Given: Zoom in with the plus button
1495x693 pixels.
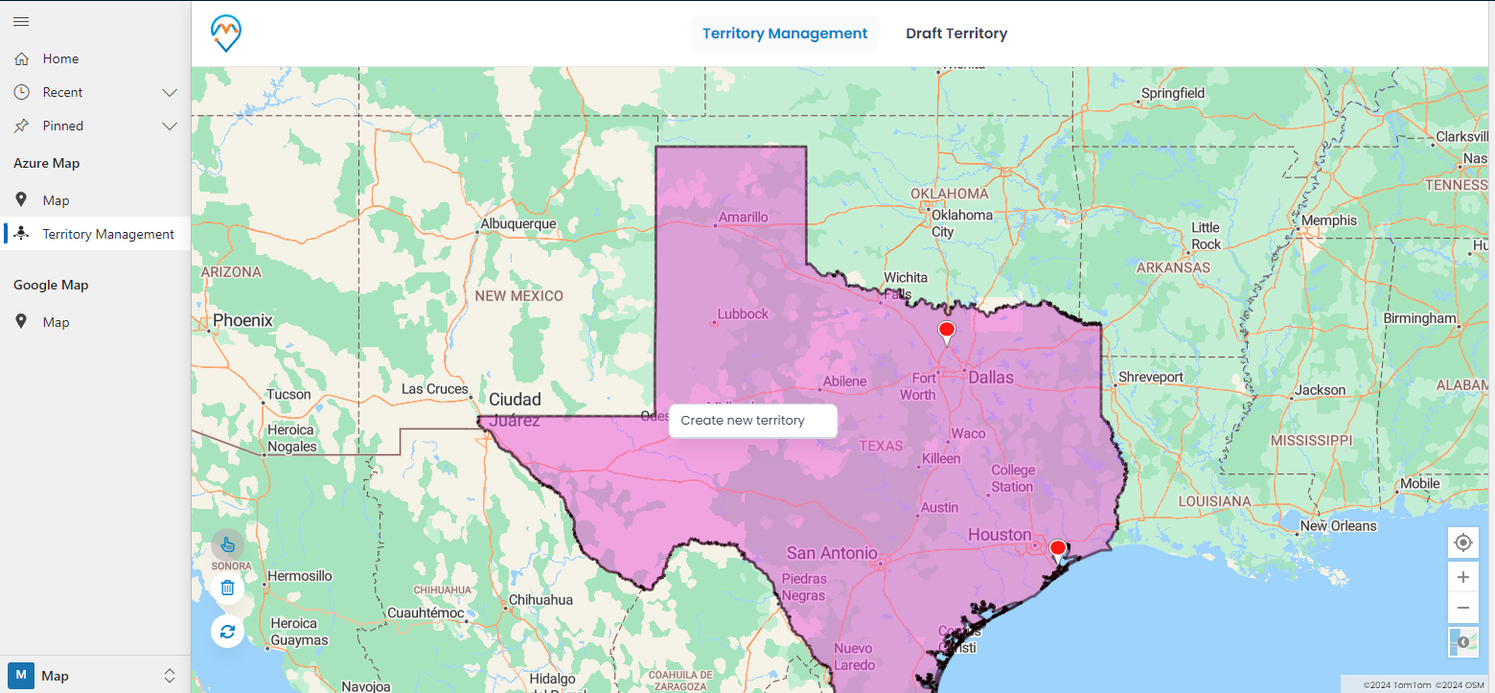Looking at the screenshot, I should [1462, 577].
